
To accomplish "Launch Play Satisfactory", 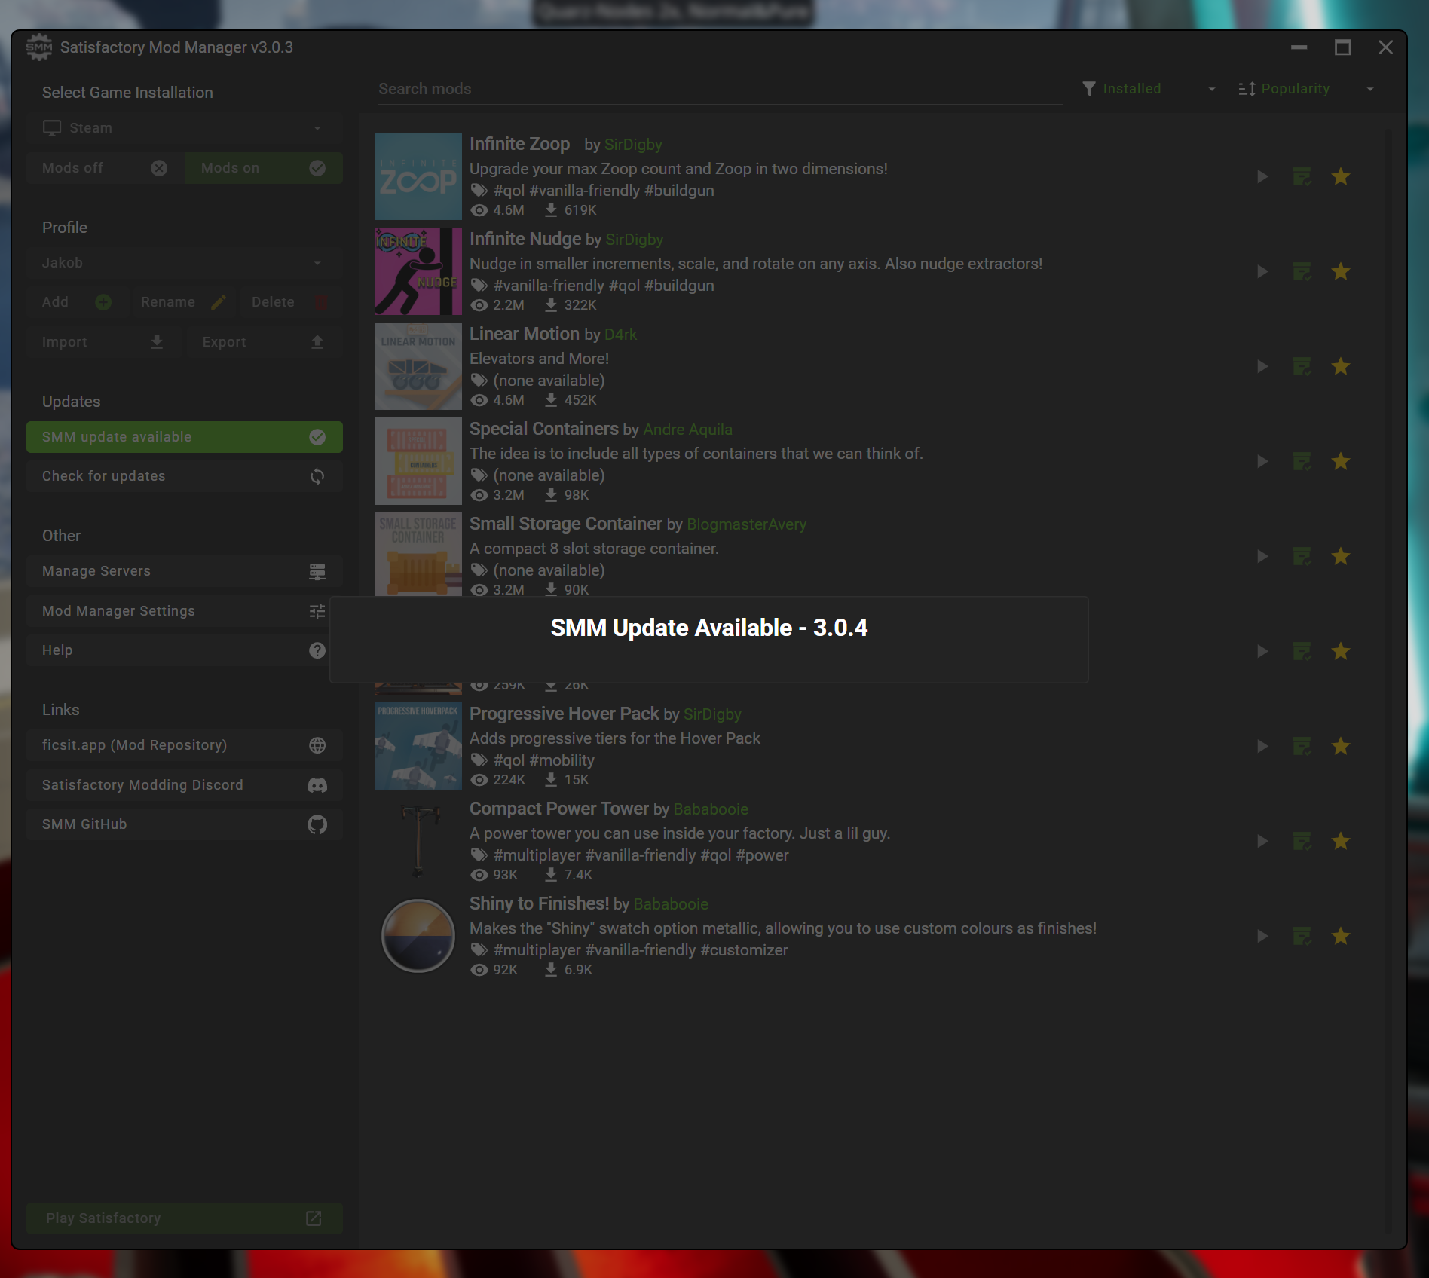I will [184, 1218].
